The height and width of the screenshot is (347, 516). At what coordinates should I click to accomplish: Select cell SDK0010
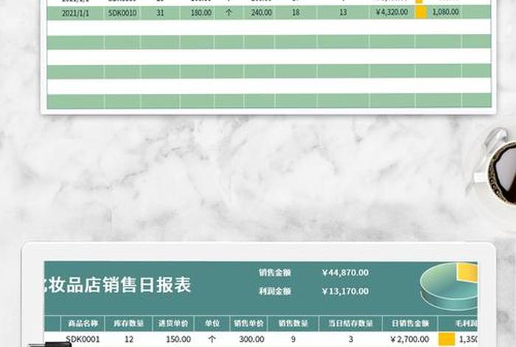pyautogui.click(x=122, y=13)
